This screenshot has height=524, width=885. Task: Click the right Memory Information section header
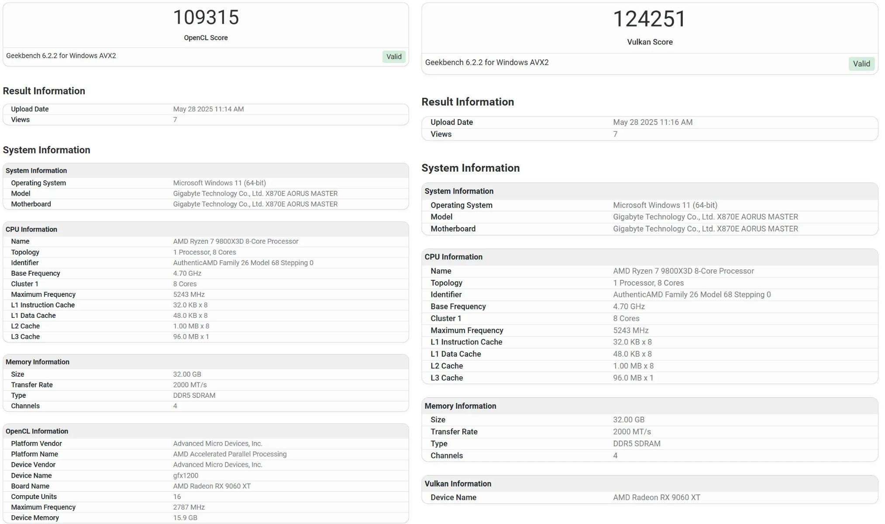460,406
